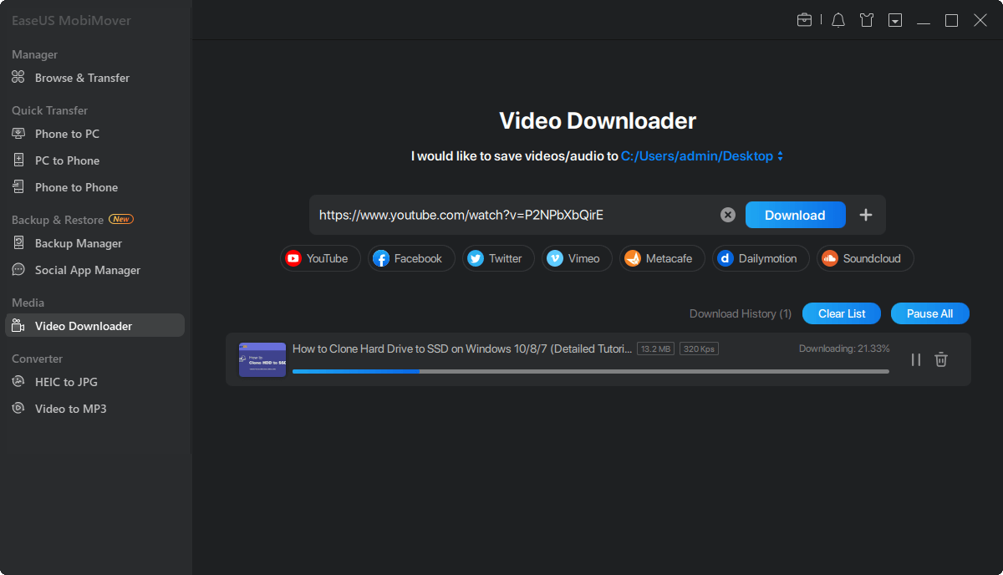Click the Social App Manager chat icon
The height and width of the screenshot is (575, 1003).
(x=18, y=270)
